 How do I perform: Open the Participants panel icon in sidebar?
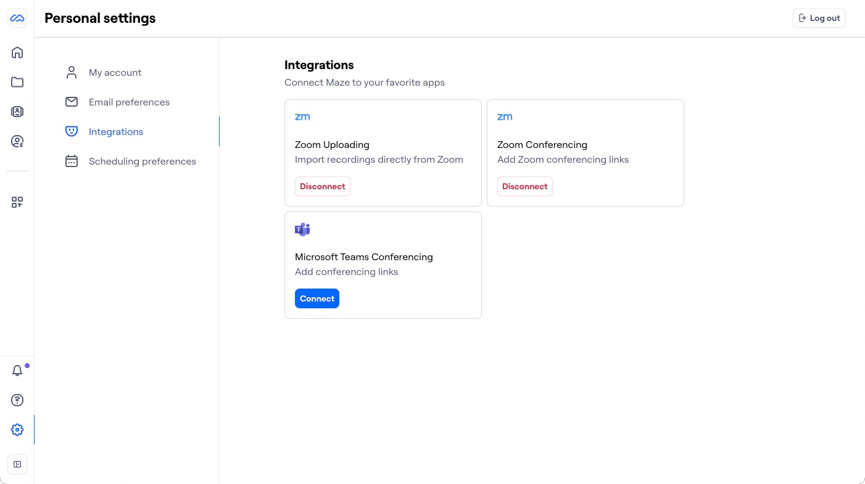(x=17, y=112)
